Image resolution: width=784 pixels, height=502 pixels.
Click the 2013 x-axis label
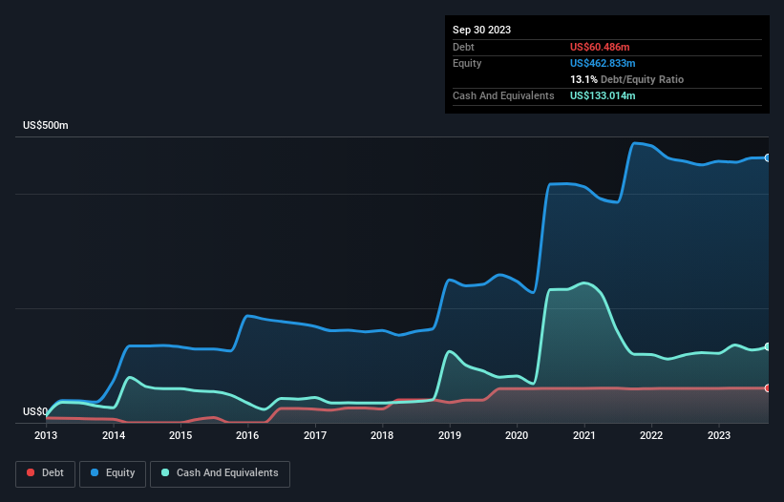click(46, 435)
